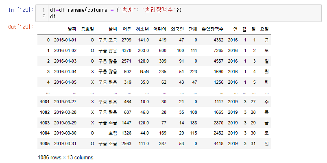This screenshot has width=327, height=163.
Task: Click the NaN value in 청소년 column
Action: click(144, 72)
